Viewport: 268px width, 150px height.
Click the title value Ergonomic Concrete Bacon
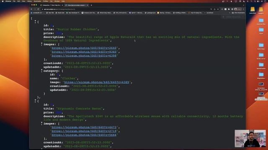pos(79,108)
